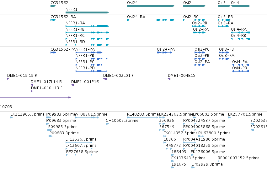The height and width of the screenshot is (169, 267).
Task: Select transcript NPFR1-RA
Action: coord(87,26)
